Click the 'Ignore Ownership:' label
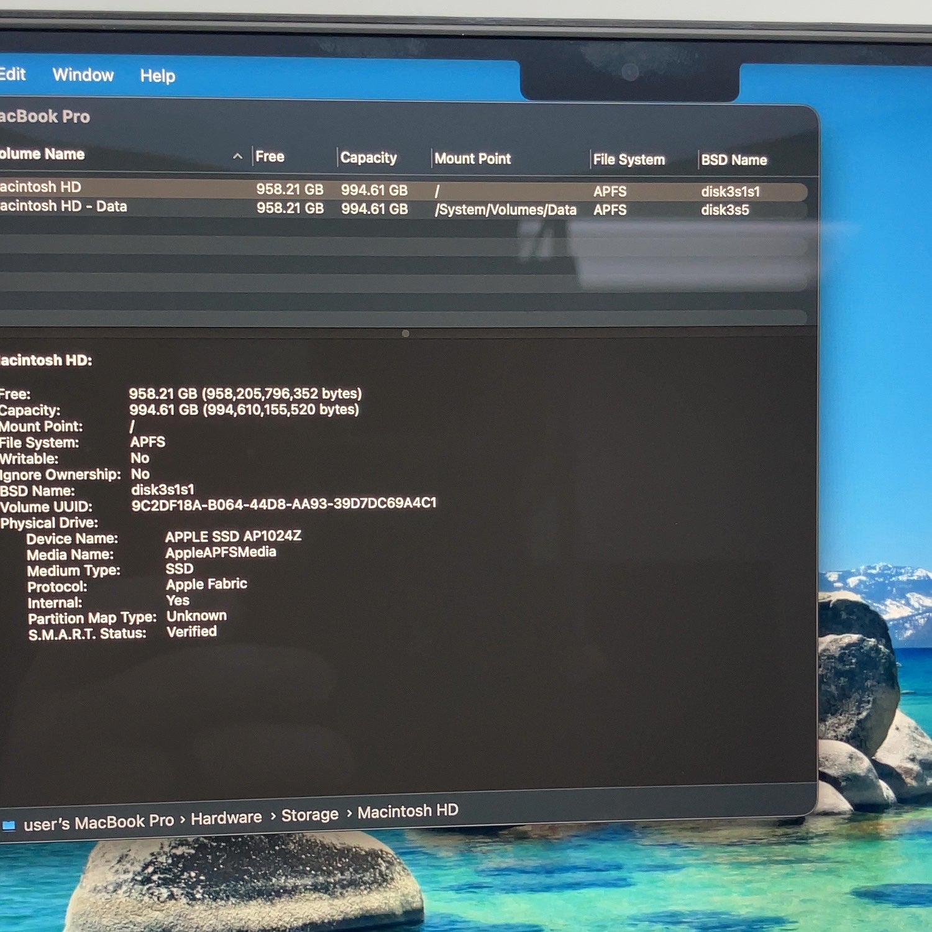Viewport: 932px width, 932px height. 60,475
